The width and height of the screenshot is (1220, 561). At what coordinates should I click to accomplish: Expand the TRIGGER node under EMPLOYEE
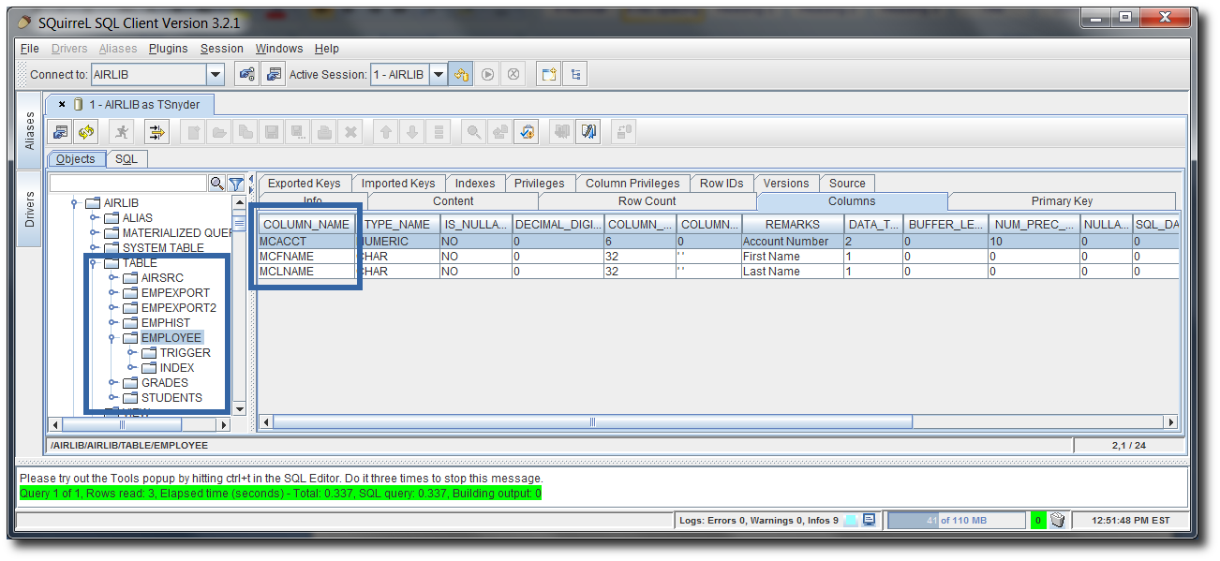(x=131, y=353)
